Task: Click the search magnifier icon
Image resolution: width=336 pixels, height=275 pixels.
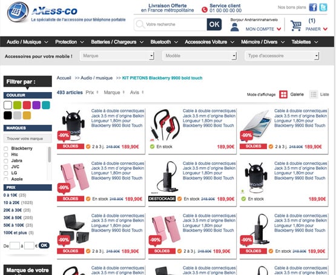Action: pyautogui.click(x=140, y=24)
